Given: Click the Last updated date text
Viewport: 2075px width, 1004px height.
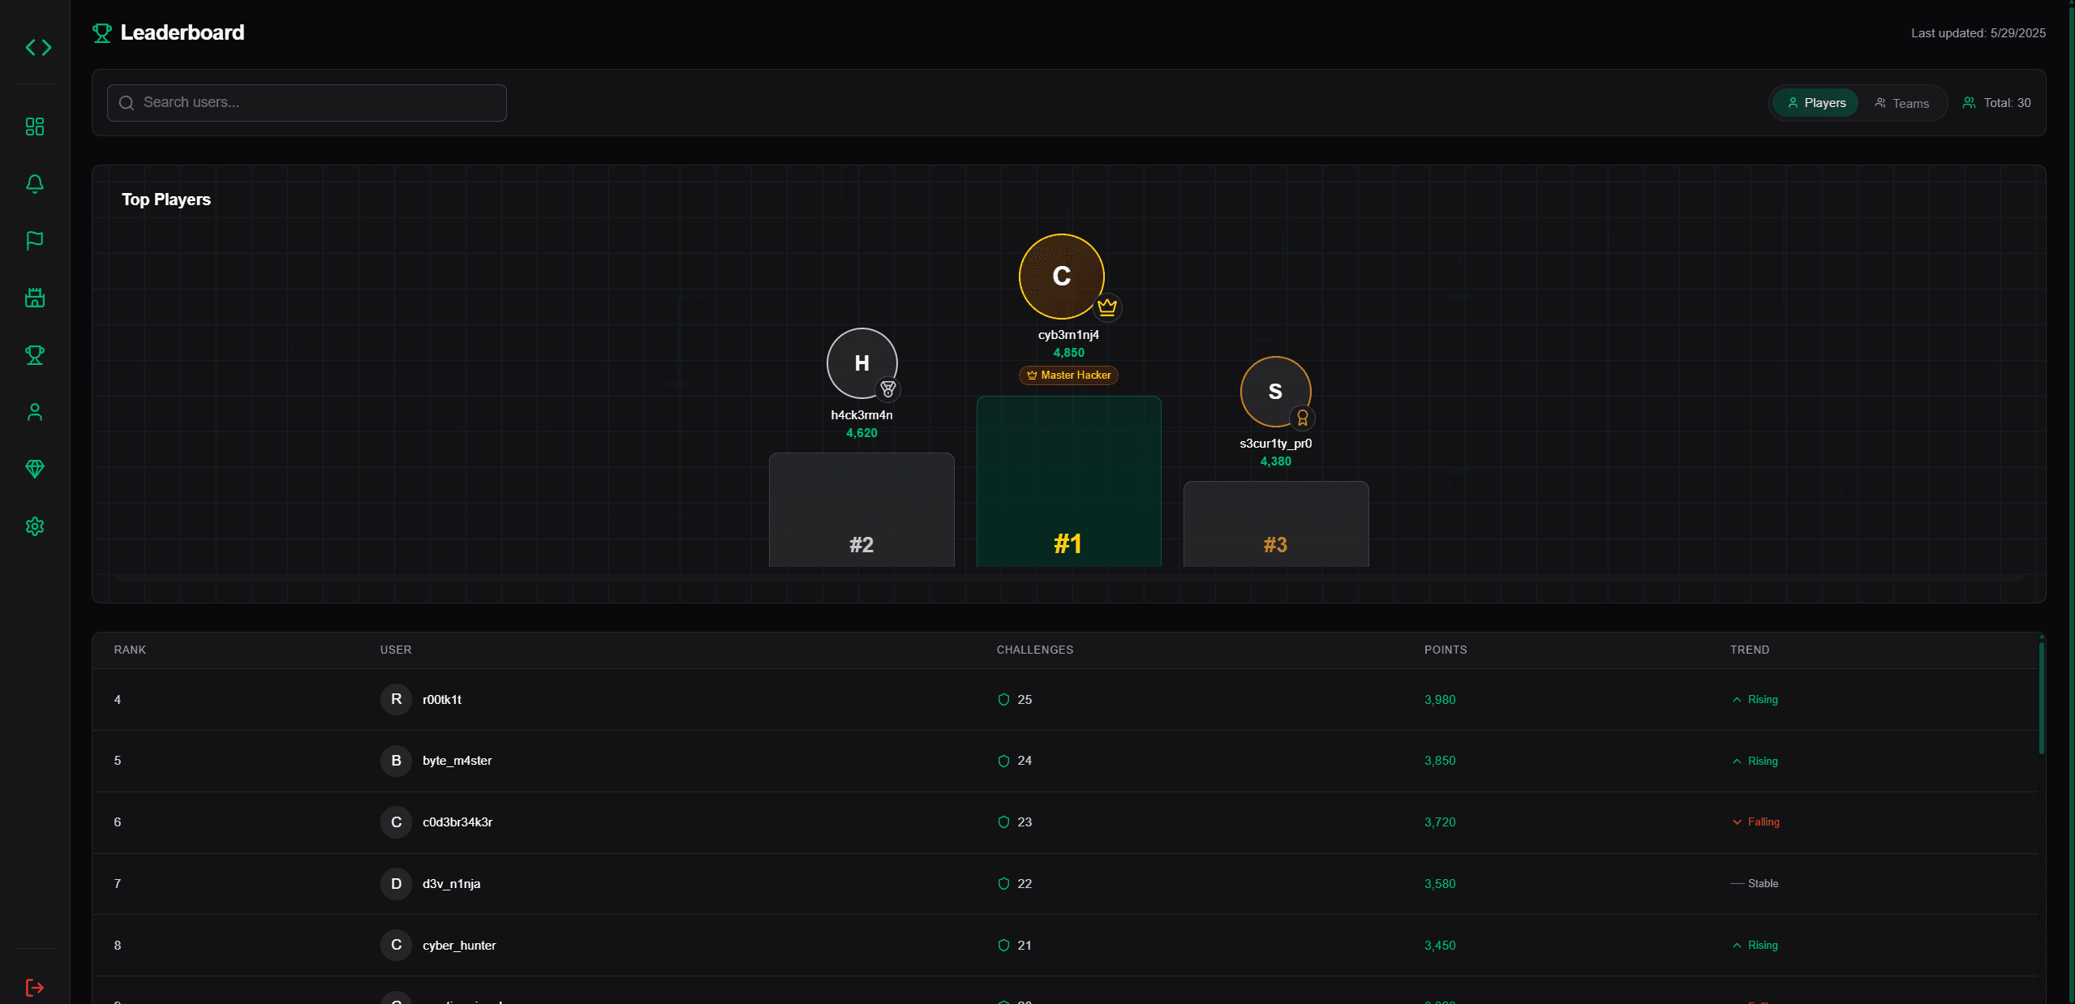Looking at the screenshot, I should pyautogui.click(x=1978, y=33).
